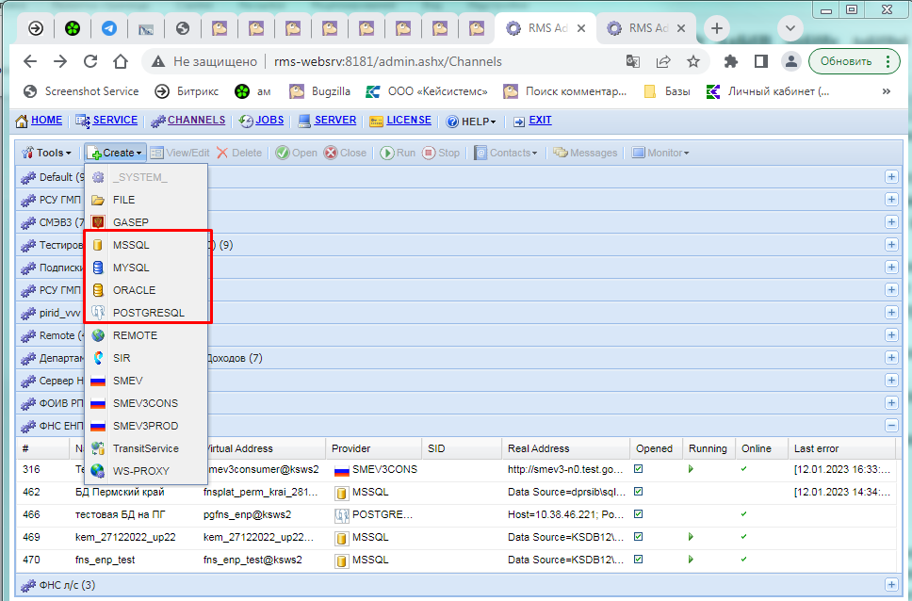Screen dimensions: 912x601
Task: Open the browser home page
Action: (121, 61)
